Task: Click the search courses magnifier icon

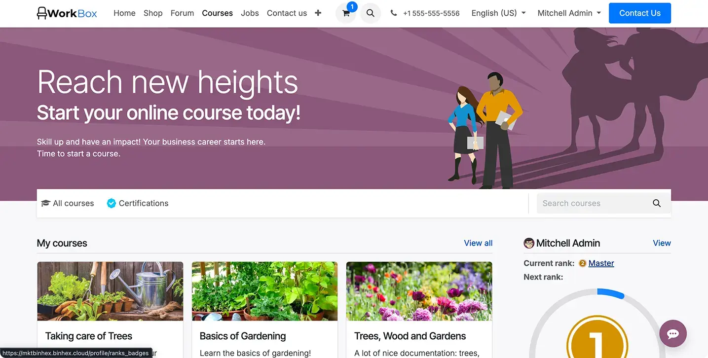Action: pyautogui.click(x=657, y=203)
